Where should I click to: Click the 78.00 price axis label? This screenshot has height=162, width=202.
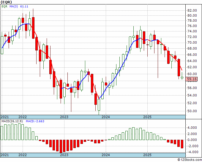click(192, 20)
